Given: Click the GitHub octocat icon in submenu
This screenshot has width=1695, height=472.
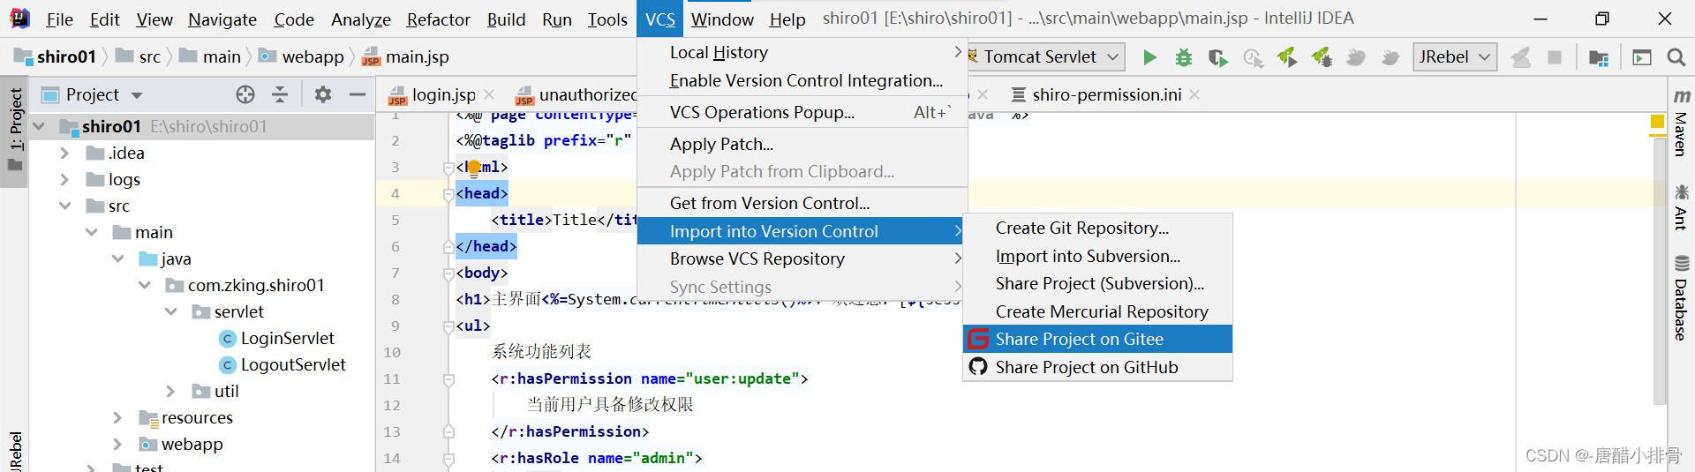Looking at the screenshot, I should (x=978, y=367).
